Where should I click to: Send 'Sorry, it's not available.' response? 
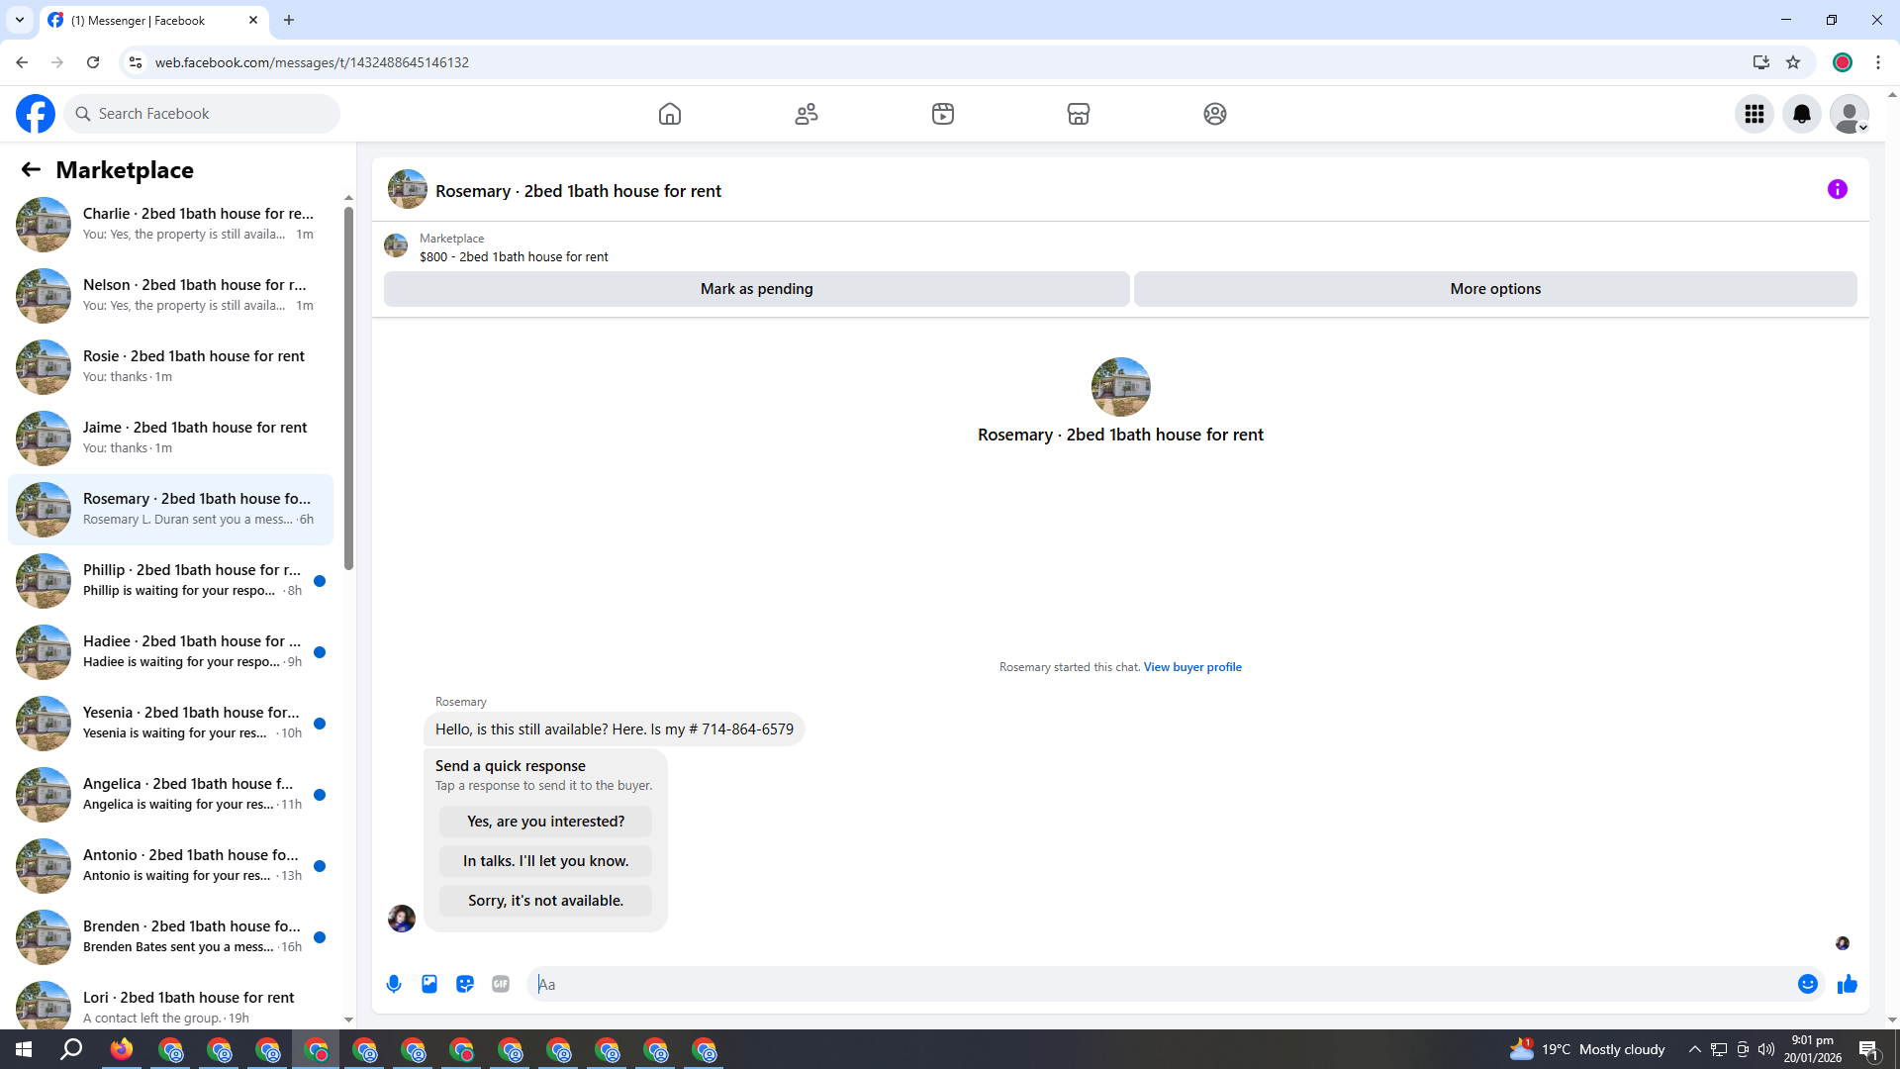[x=546, y=901]
